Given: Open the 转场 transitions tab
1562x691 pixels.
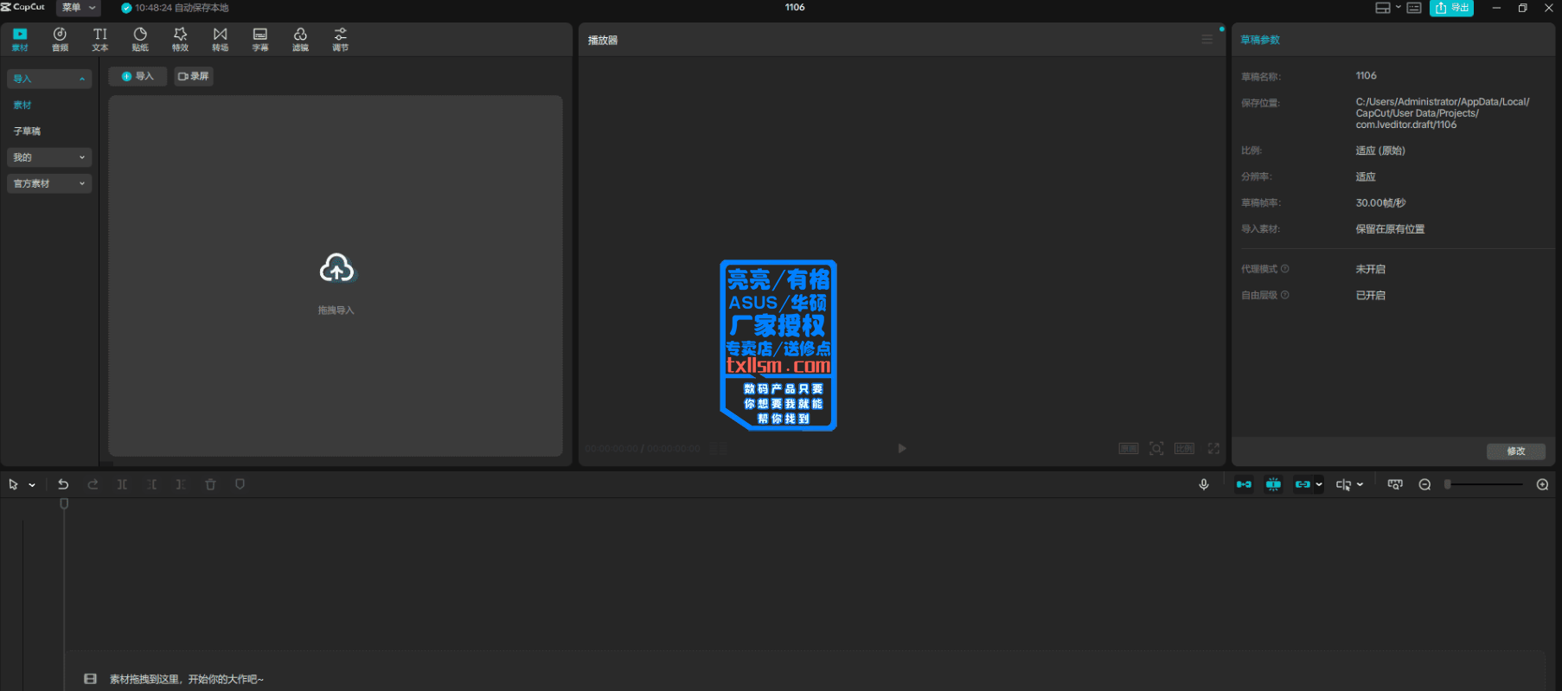Looking at the screenshot, I should [x=221, y=39].
